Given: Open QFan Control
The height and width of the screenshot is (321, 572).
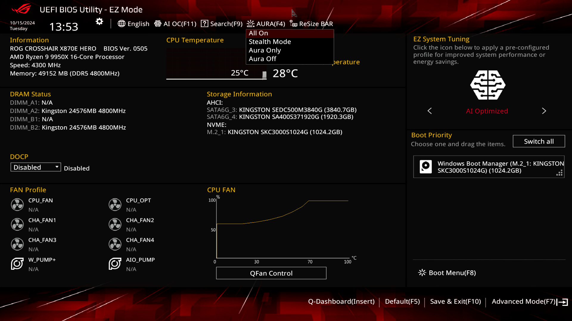Looking at the screenshot, I should pos(271,273).
